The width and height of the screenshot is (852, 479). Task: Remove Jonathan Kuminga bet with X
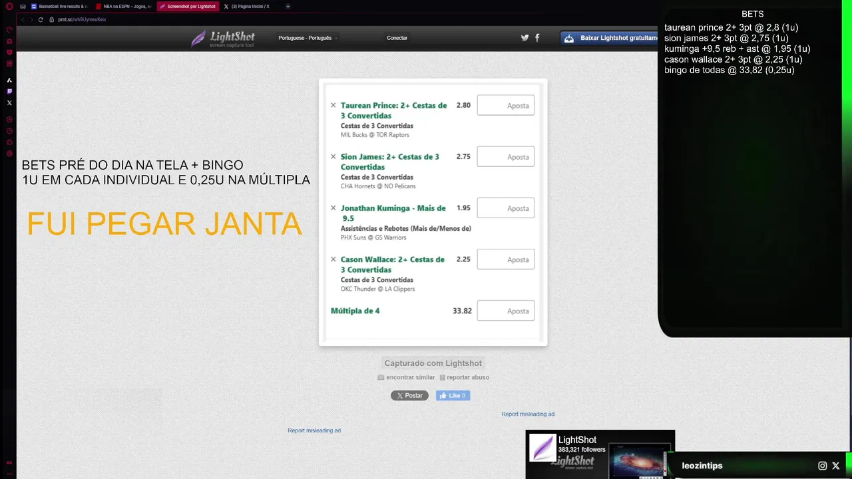pos(333,208)
